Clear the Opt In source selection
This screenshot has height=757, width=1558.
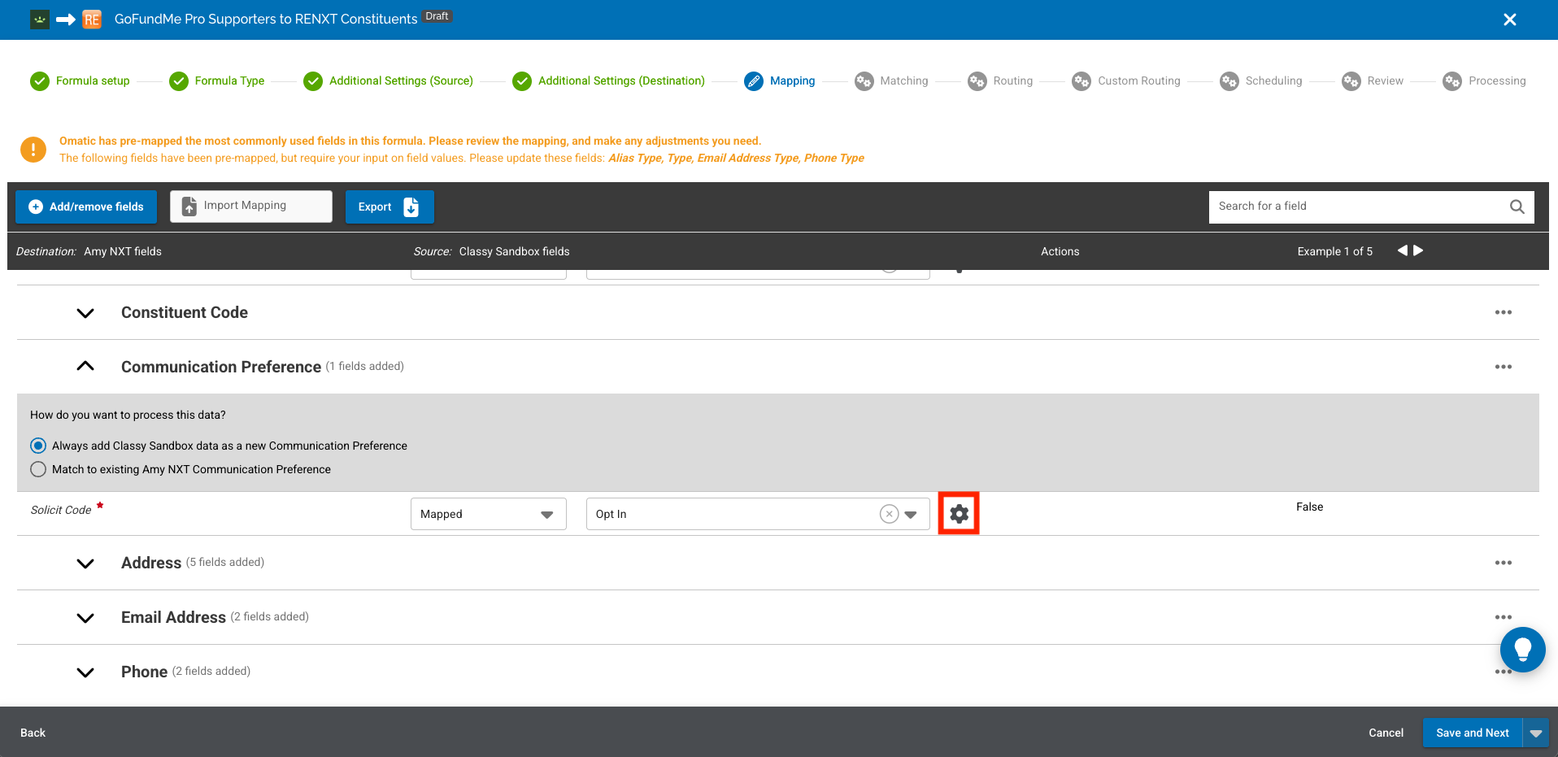point(889,514)
